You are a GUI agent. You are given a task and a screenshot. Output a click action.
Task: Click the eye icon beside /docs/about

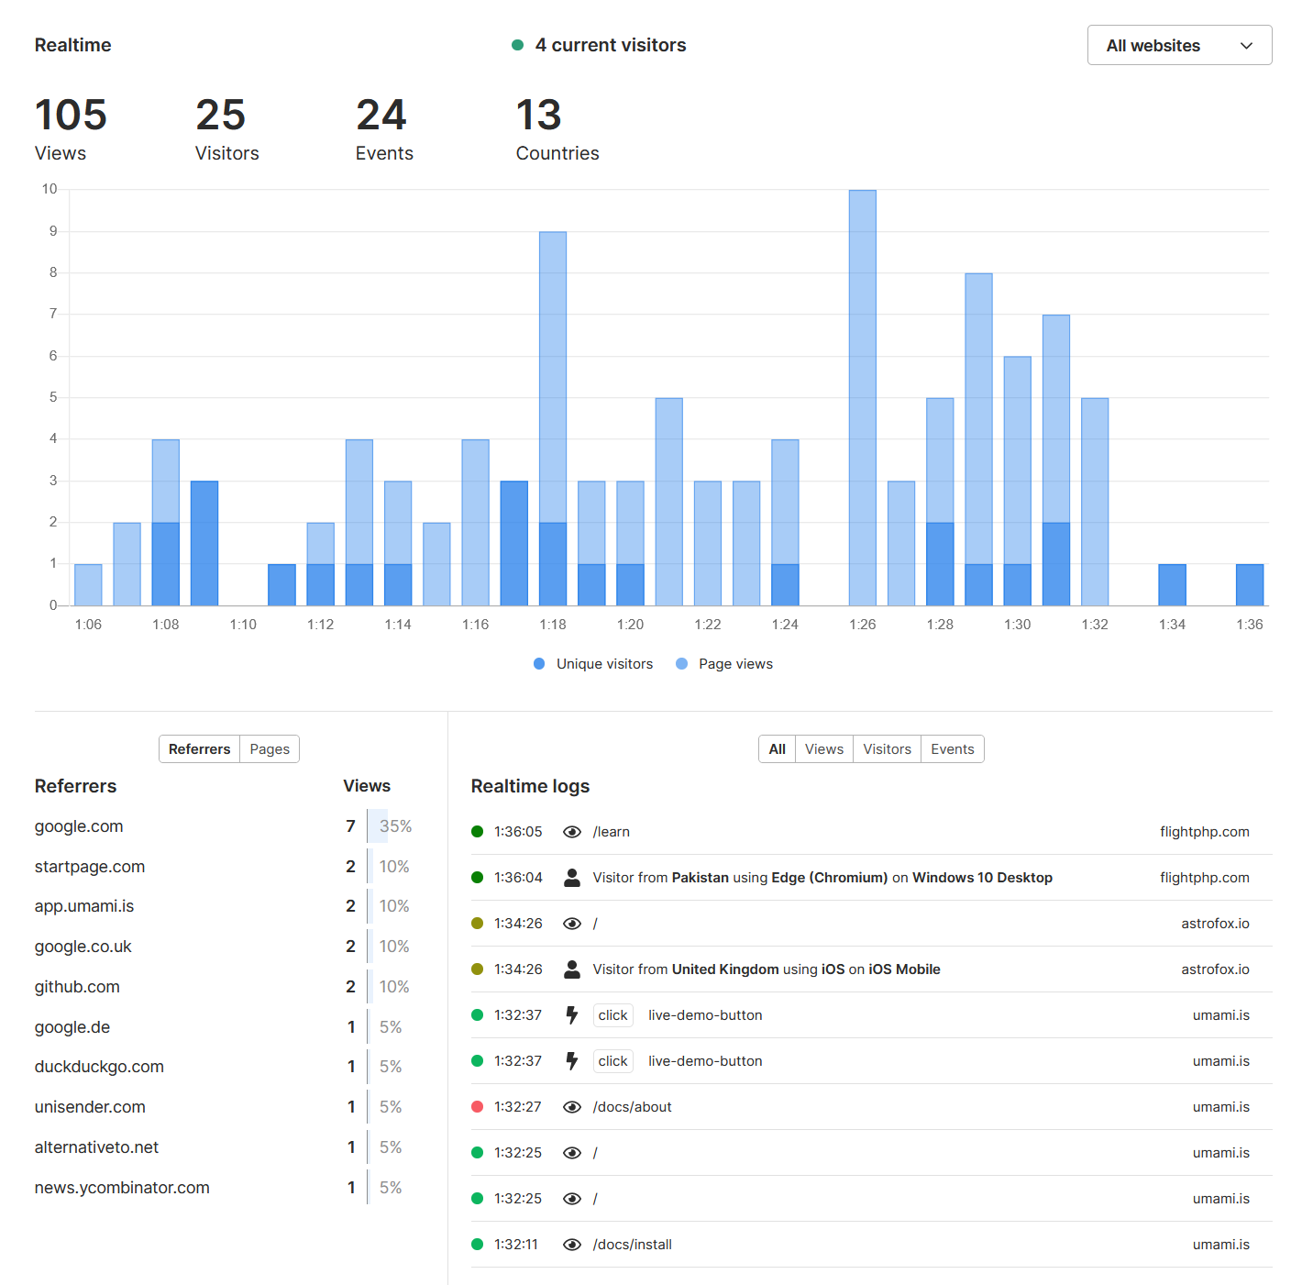pyautogui.click(x=572, y=1107)
